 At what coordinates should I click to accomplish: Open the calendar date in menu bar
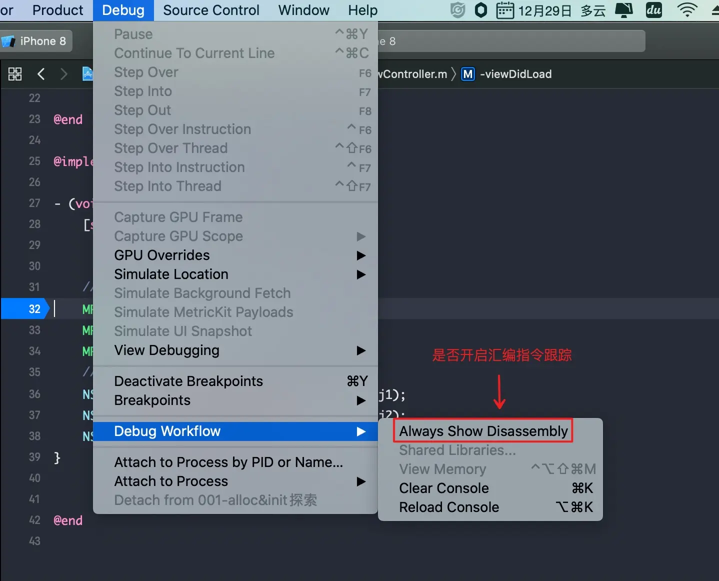tap(533, 10)
